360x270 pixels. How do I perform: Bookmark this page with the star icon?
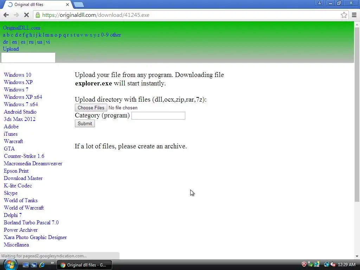(344, 15)
